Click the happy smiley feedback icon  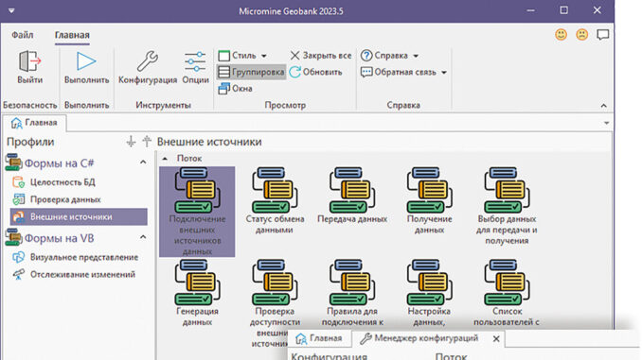[x=561, y=35]
